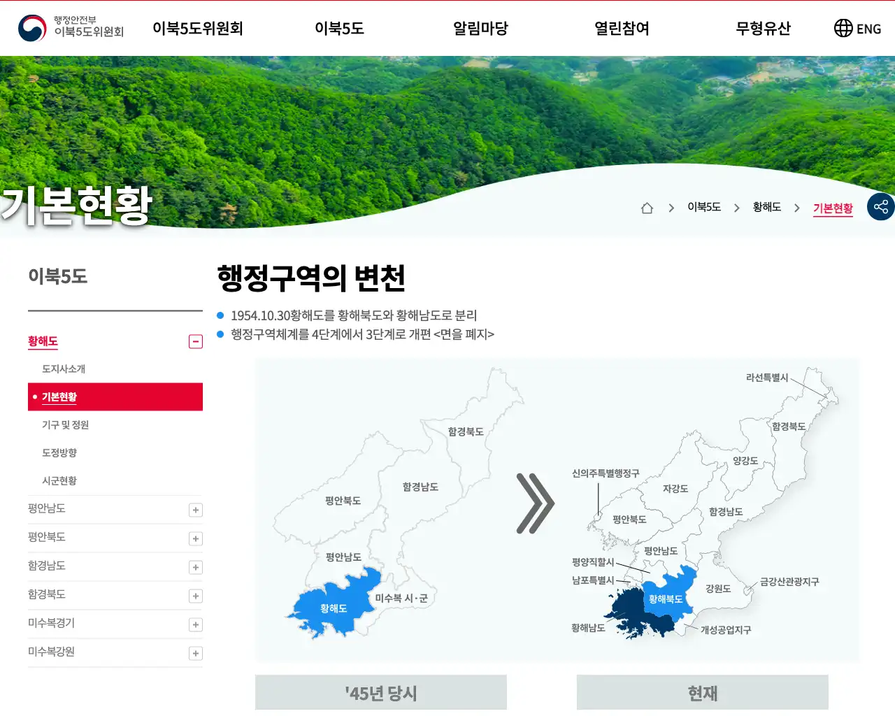Screen dimensions: 895x716
Task: Select 기본현황 in the breadcrumb
Action: click(x=833, y=208)
